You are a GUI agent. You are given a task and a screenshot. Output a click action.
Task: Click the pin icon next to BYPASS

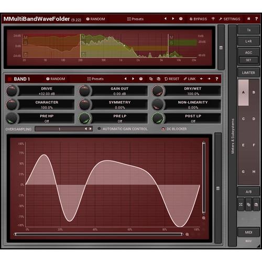[x=213, y=19]
